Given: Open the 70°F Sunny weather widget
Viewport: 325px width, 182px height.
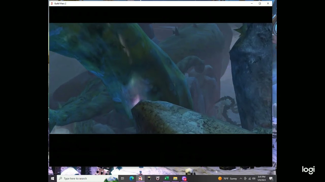Looking at the screenshot, I should [x=227, y=178].
